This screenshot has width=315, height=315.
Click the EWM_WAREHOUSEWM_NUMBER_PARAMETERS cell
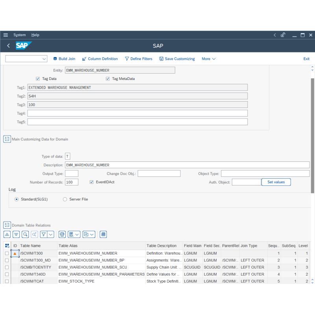pos(101,274)
